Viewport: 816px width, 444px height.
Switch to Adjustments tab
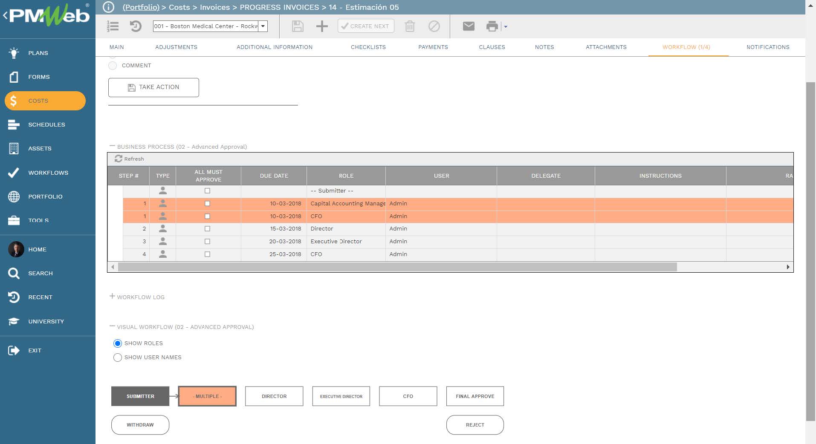pos(176,47)
